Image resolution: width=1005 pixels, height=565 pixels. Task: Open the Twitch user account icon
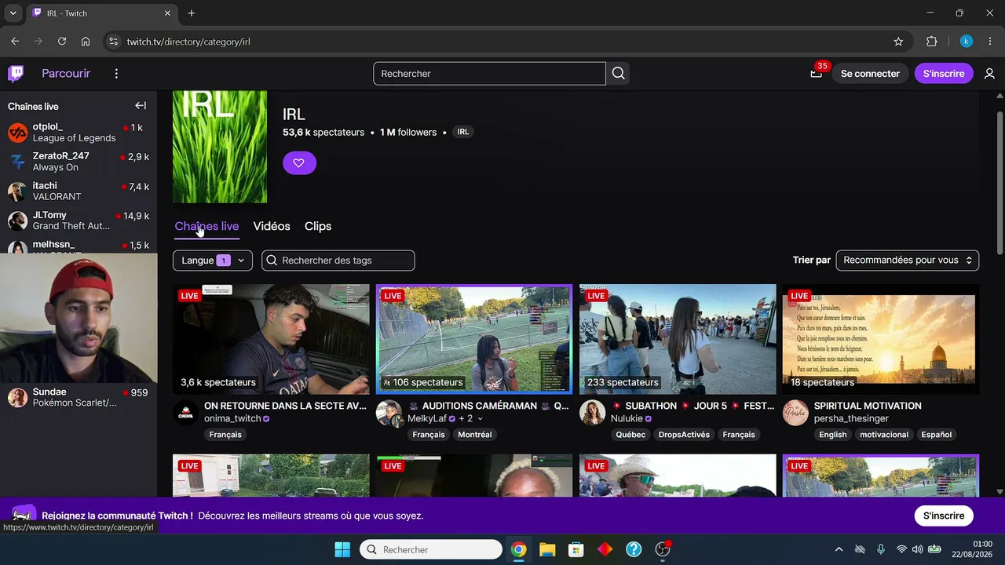point(989,74)
